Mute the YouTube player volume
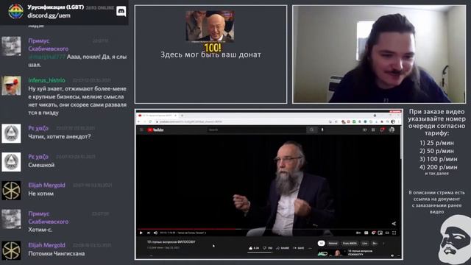This screenshot has height=265, width=471. 155,233
